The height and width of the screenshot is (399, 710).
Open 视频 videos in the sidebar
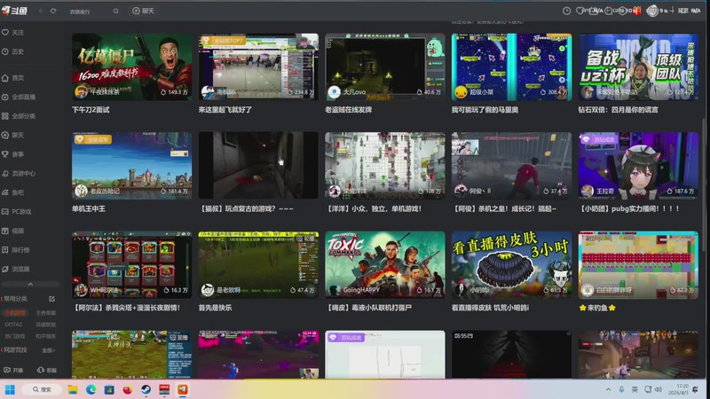[13, 231]
